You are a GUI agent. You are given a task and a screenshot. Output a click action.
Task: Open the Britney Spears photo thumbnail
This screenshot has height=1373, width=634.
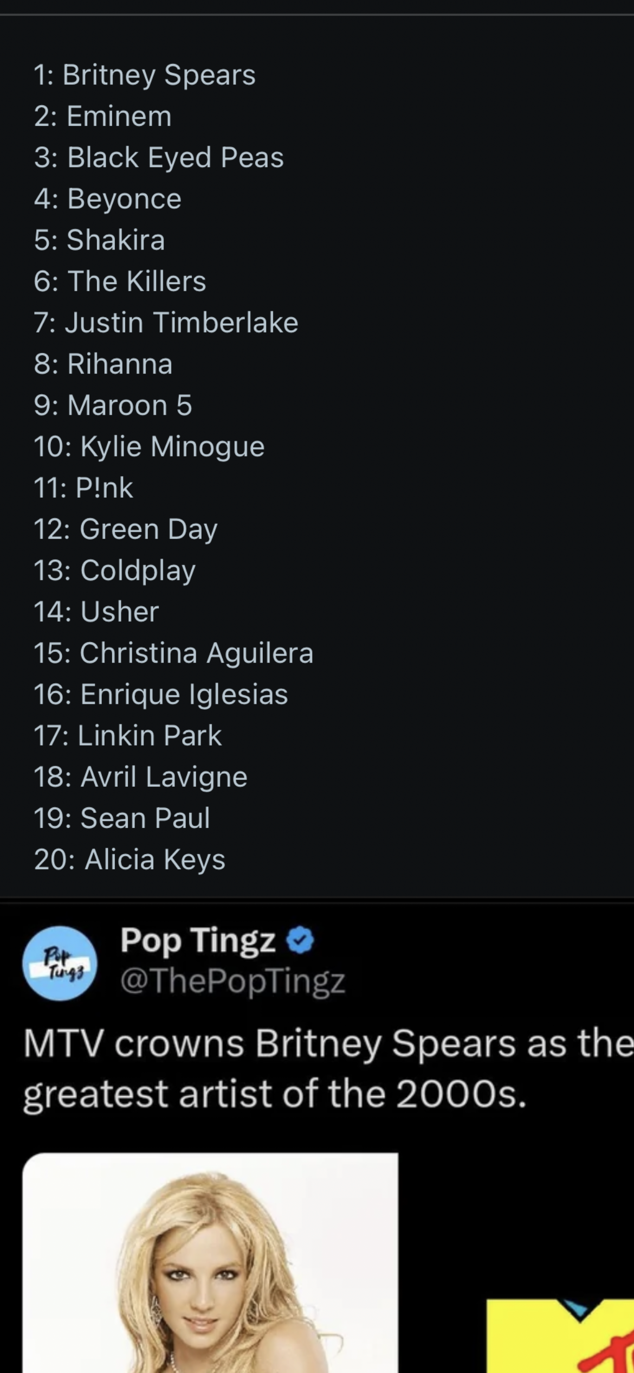(210, 1263)
